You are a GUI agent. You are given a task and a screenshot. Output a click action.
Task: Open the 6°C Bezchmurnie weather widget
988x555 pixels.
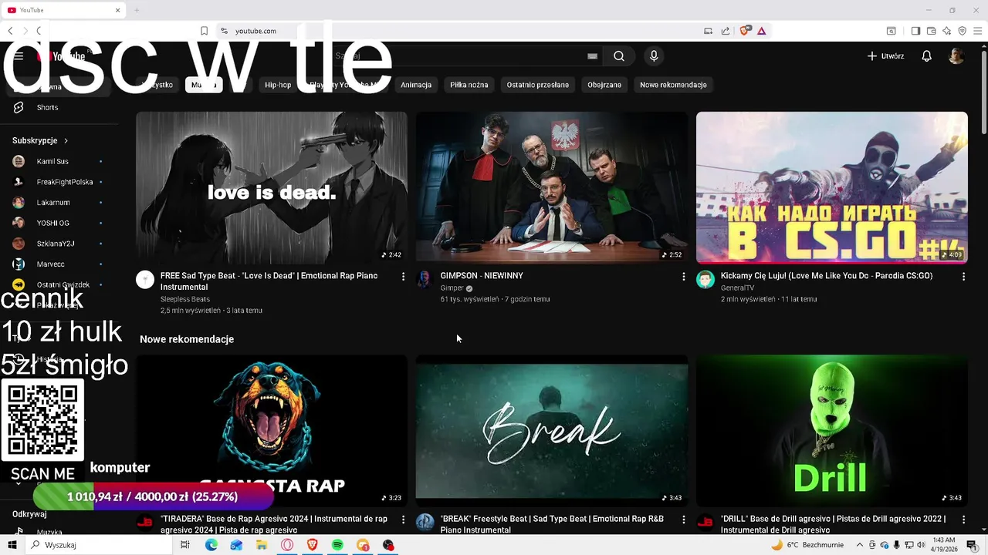point(807,545)
